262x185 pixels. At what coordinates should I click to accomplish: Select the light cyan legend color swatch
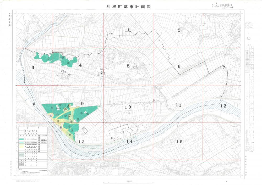[22, 142]
